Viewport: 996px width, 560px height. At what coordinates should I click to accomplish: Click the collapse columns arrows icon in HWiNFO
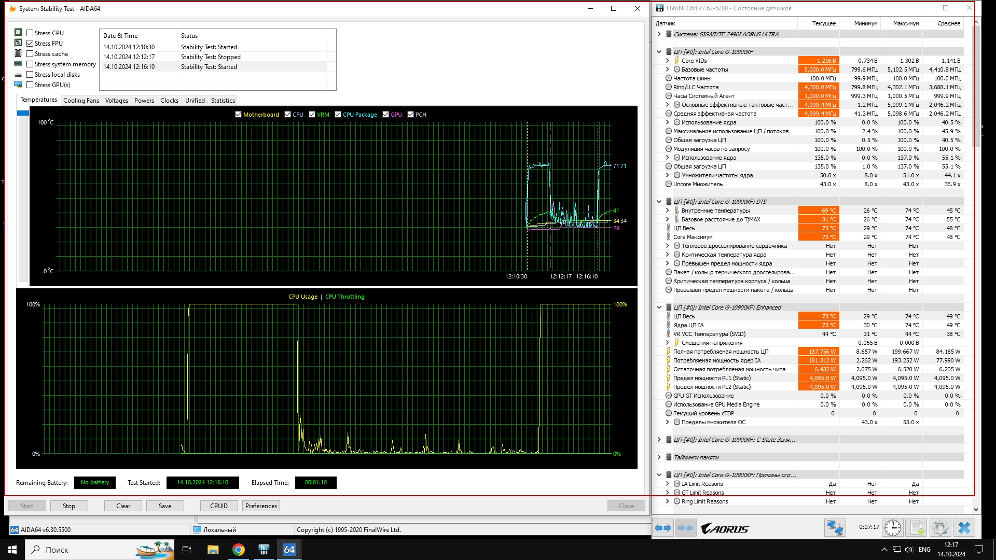point(685,528)
